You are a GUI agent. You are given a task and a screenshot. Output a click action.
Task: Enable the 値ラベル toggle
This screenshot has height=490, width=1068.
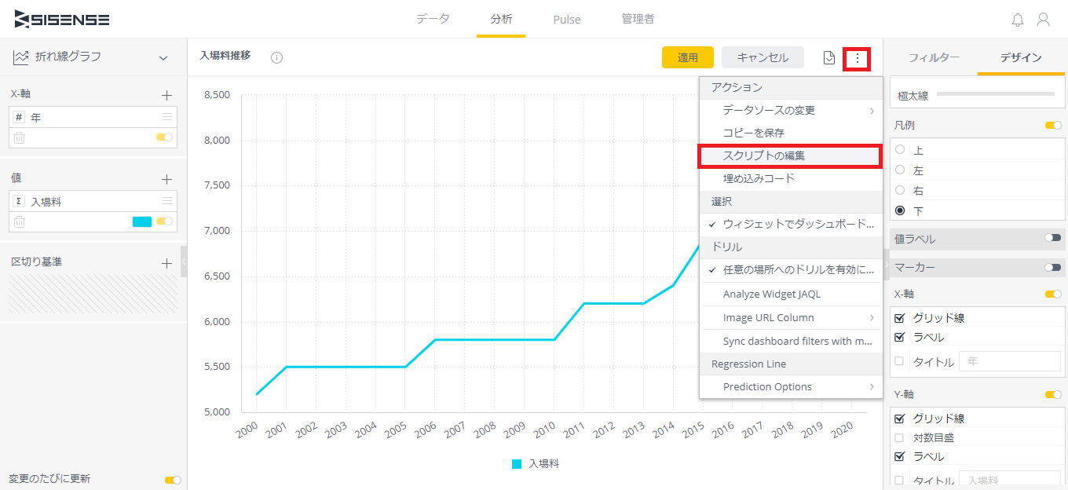point(1052,238)
